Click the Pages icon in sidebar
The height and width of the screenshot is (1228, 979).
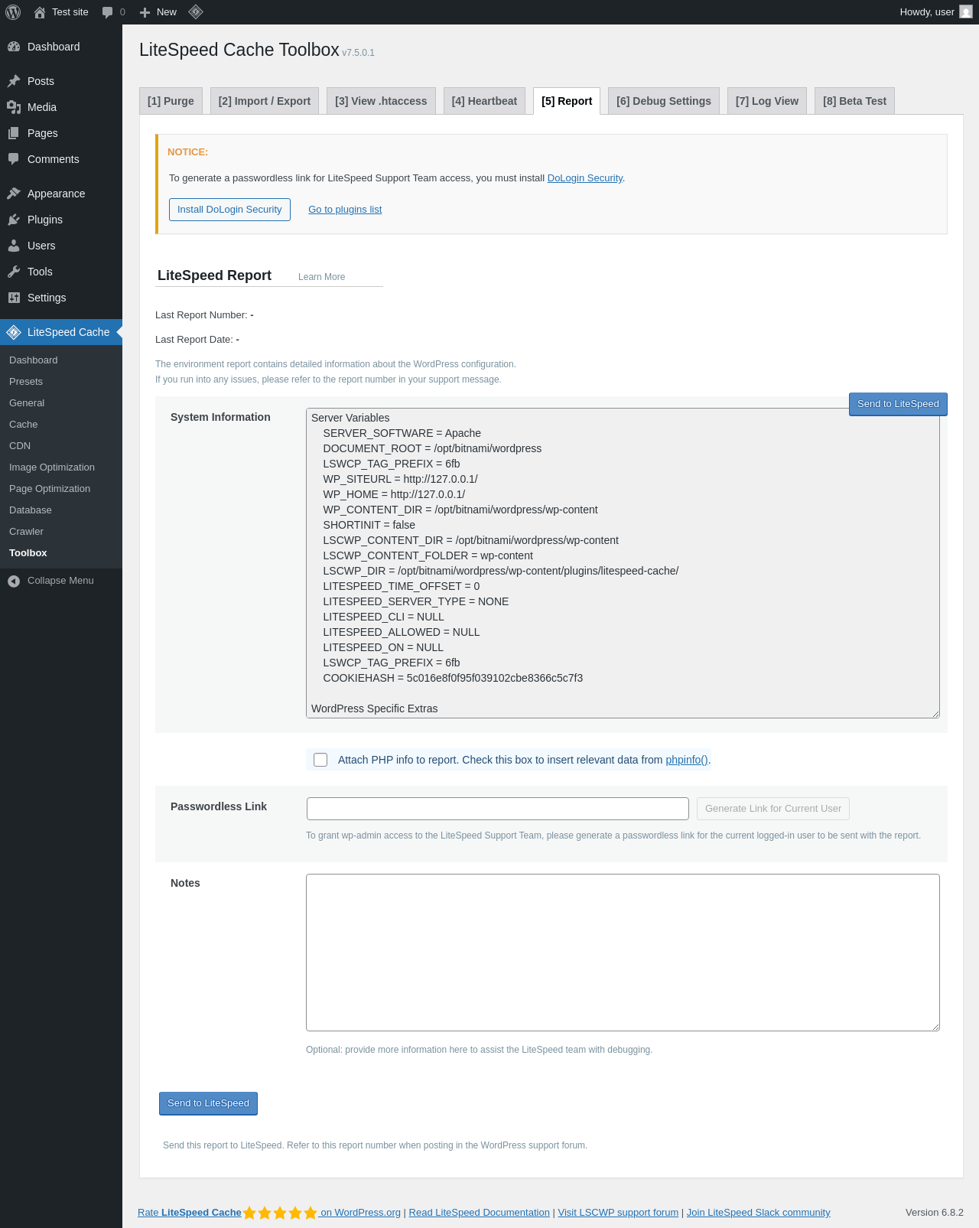[x=14, y=133]
